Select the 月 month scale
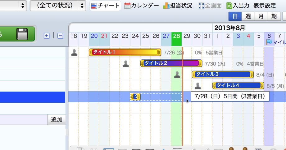Viewport: 286px width, 150px height. point(261,16)
